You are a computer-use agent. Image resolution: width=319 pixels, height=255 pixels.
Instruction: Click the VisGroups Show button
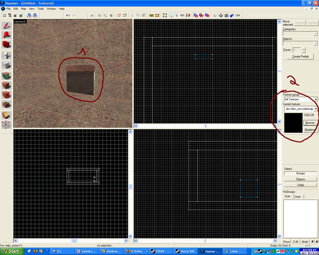click(286, 241)
